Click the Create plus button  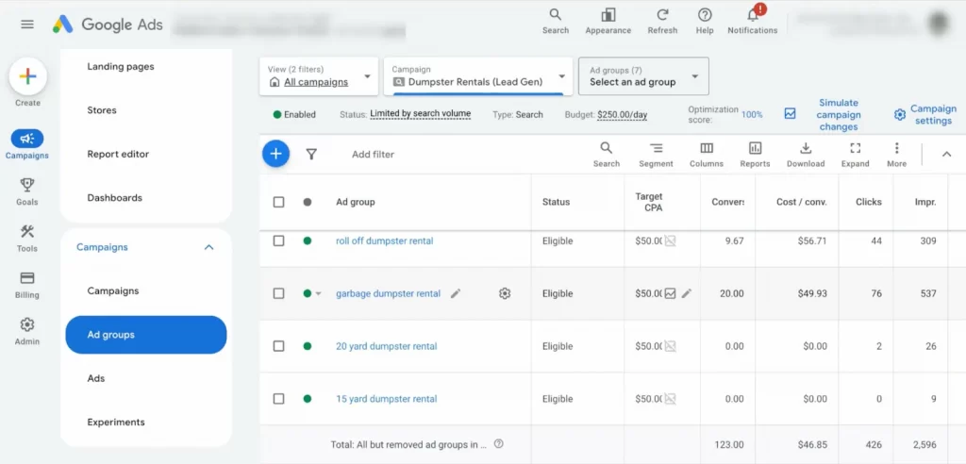(27, 77)
